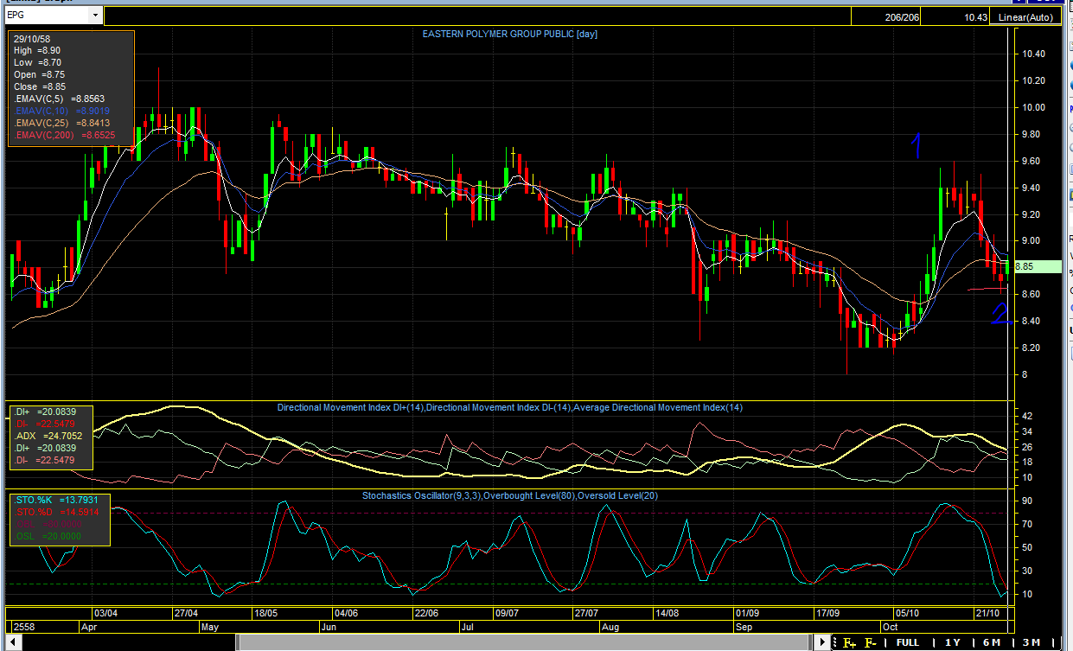Click the EMAV(C,25) =8.8413 legend entry
The height and width of the screenshot is (651, 1073).
coord(61,124)
